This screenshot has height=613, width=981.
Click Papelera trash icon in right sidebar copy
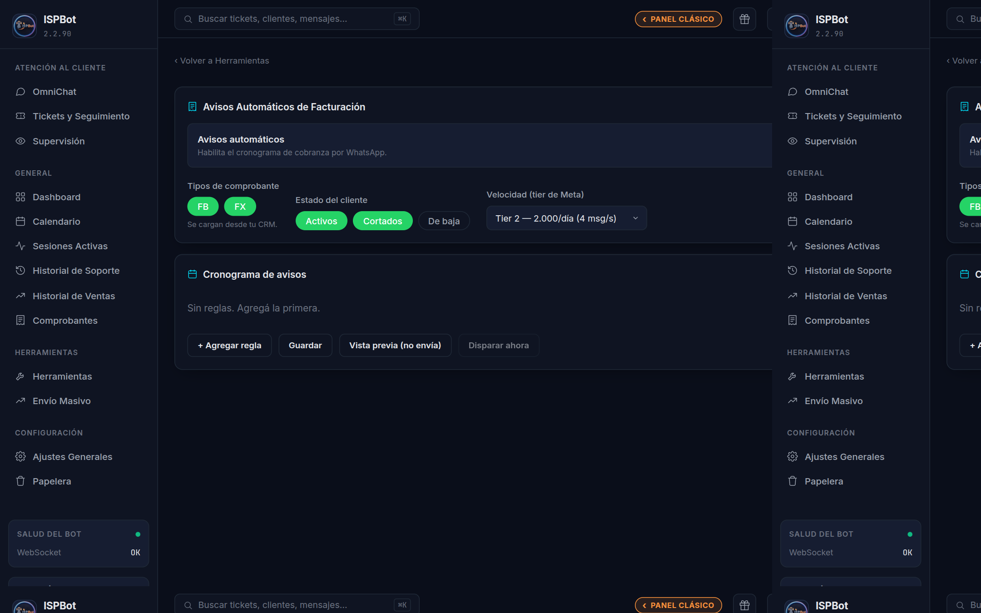[793, 481]
